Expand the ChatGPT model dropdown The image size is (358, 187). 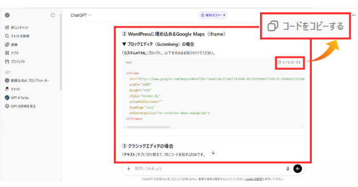(81, 15)
